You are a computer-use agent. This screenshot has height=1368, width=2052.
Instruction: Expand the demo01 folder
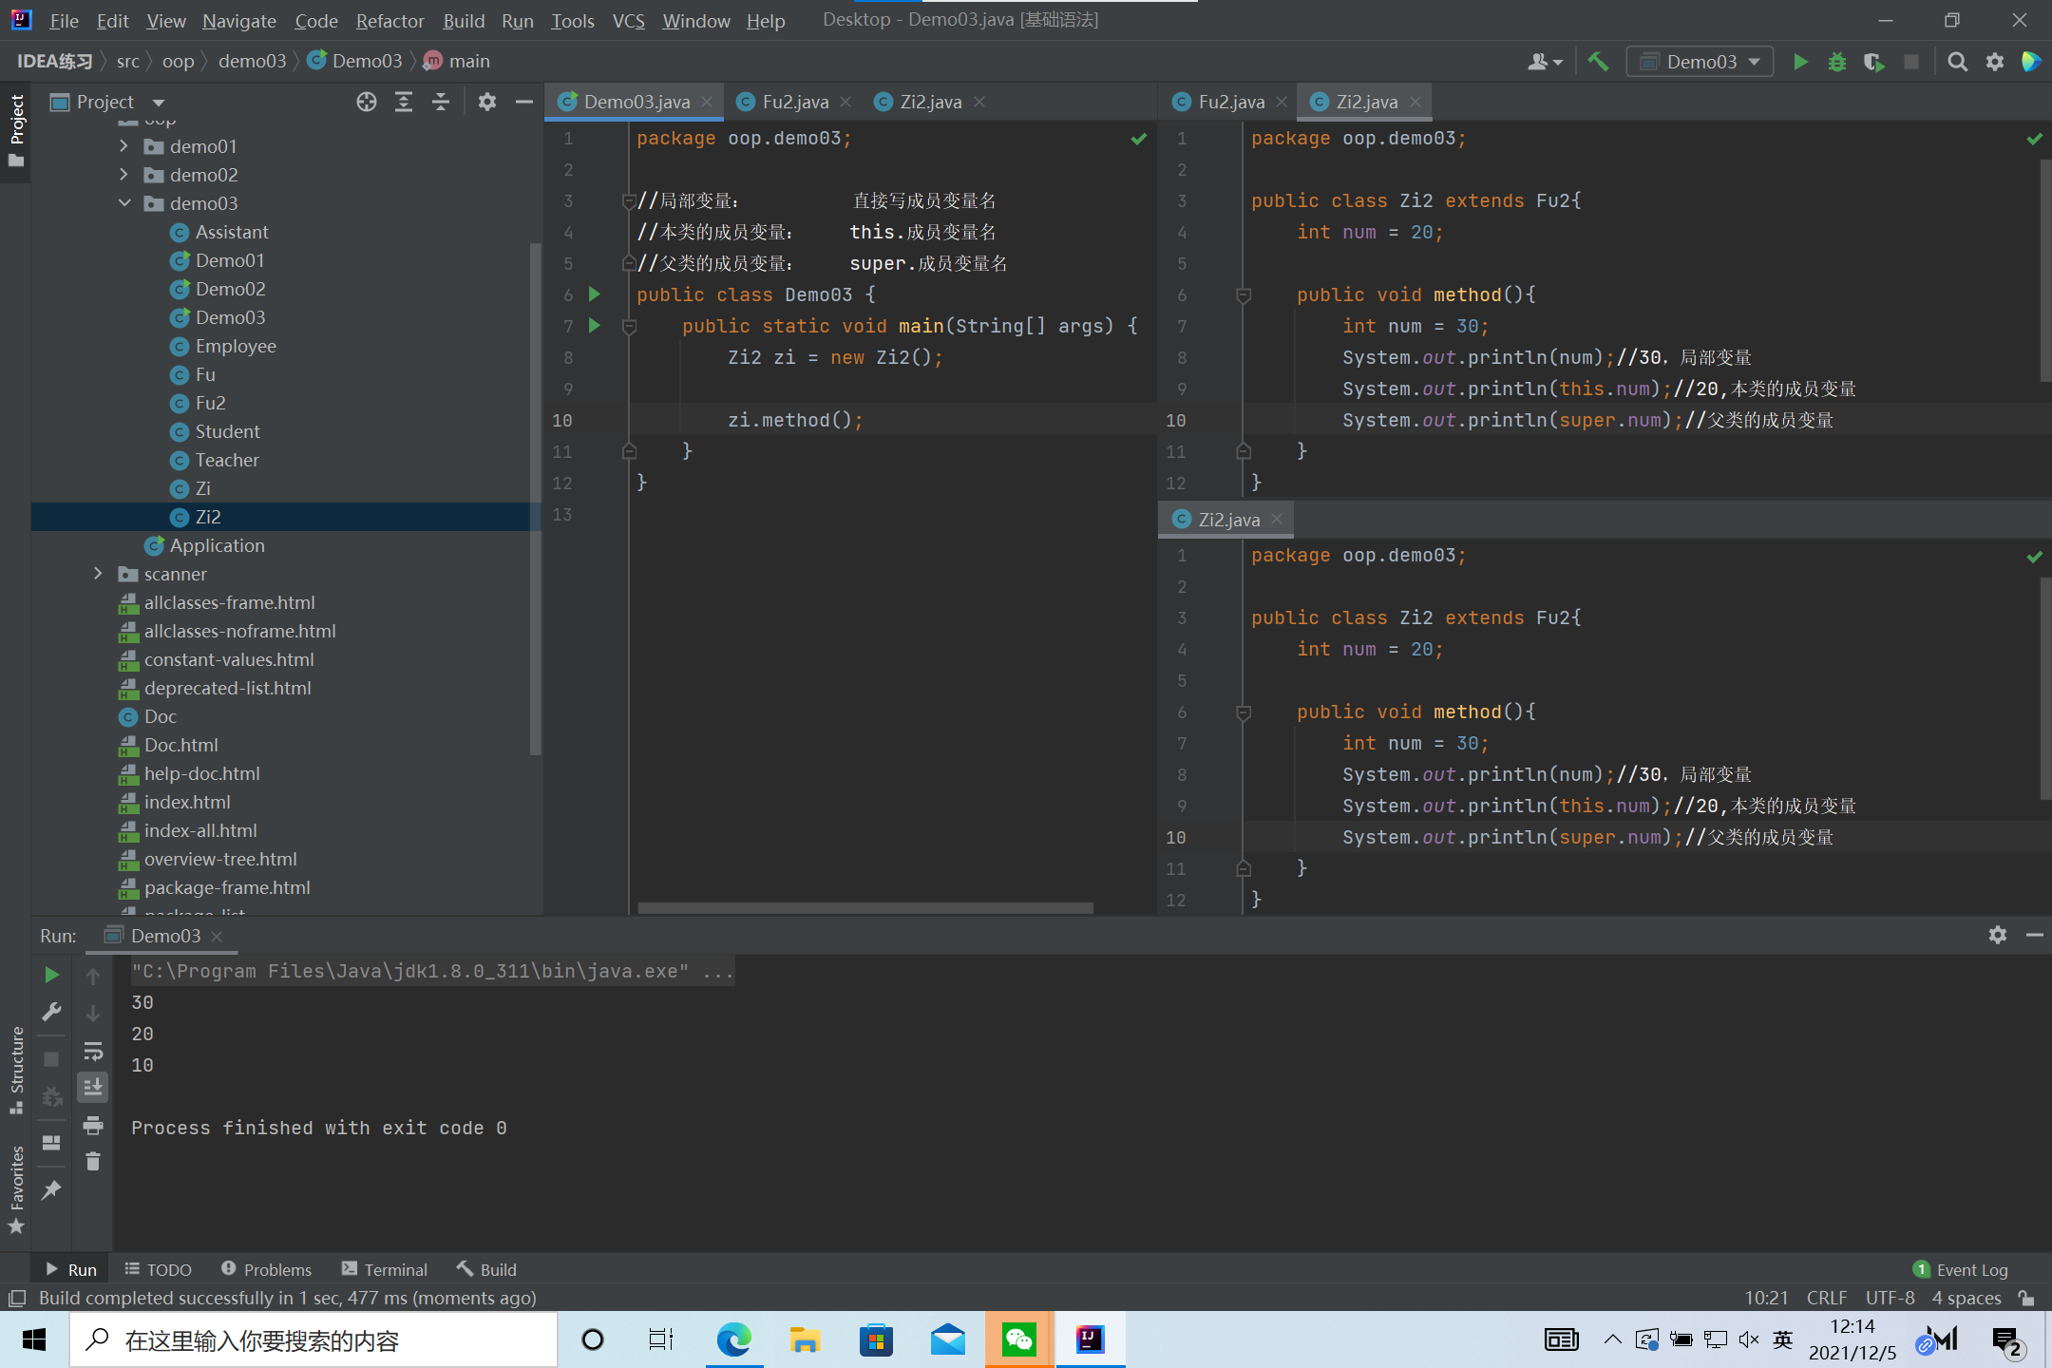124,146
